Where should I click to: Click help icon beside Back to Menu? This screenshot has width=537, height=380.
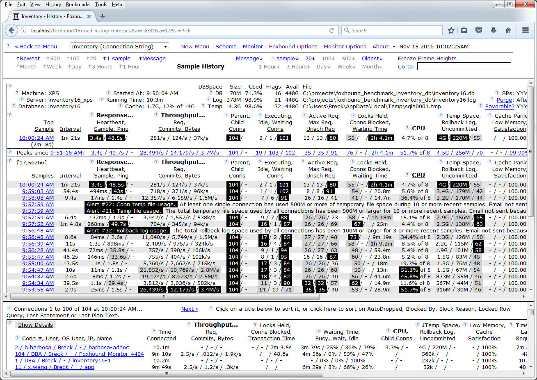8,46
